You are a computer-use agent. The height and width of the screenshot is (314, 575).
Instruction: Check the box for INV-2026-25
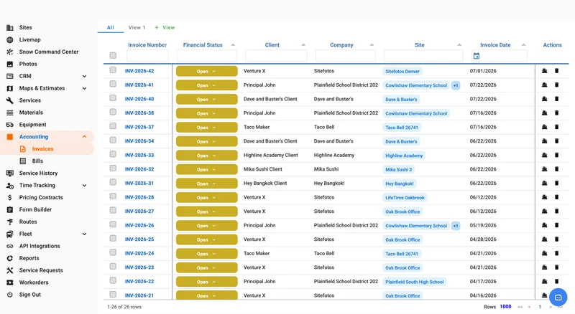[x=113, y=238]
